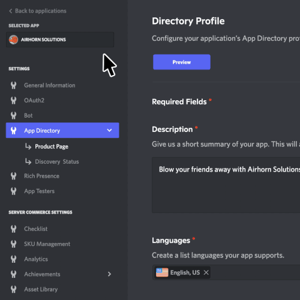This screenshot has height=300, width=300.
Task: Open Rich Presence settings
Action: point(41,176)
